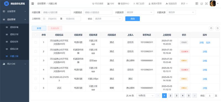
Task: Click the 问题描述 input field
Action: point(98,12)
